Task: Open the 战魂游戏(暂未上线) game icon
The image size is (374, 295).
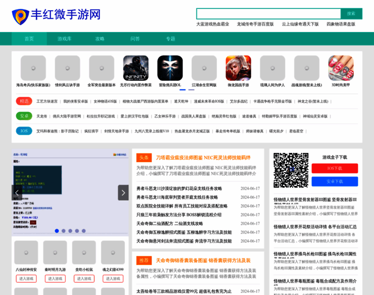Action: coord(307,68)
